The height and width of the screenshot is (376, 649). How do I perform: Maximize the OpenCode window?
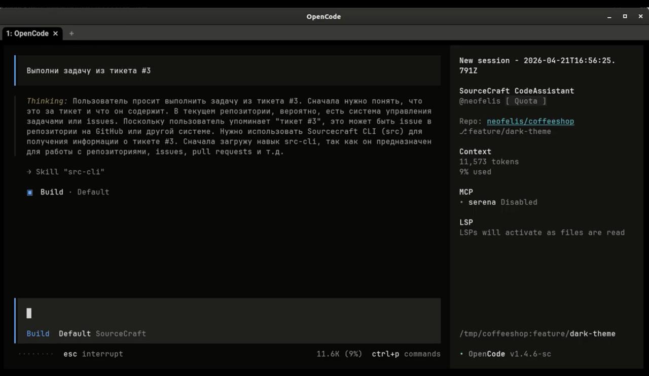pos(625,17)
